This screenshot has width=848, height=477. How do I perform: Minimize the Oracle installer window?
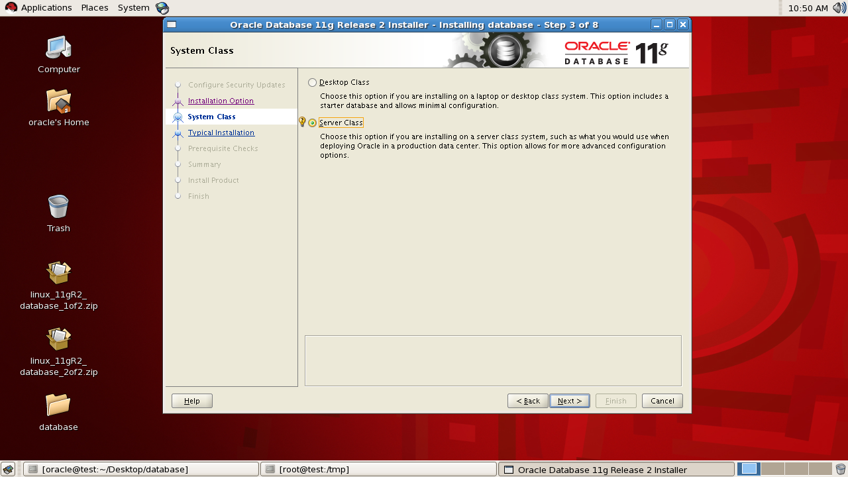[x=657, y=25]
